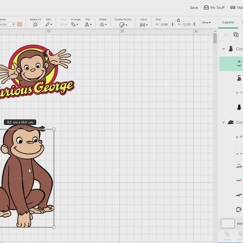Switch to the Layers tab
This screenshot has width=243, height=243.
[228, 23]
